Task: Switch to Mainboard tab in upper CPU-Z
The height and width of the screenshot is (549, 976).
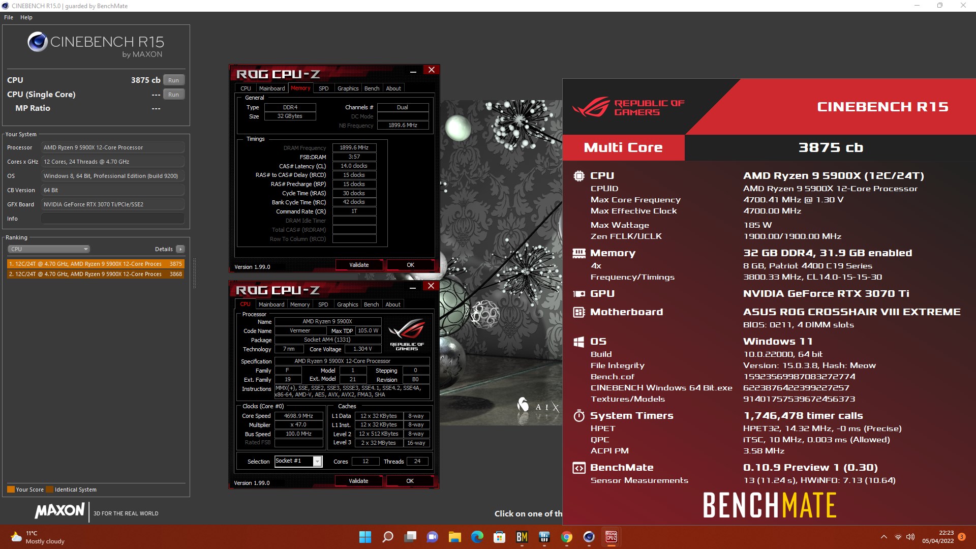Action: tap(272, 88)
